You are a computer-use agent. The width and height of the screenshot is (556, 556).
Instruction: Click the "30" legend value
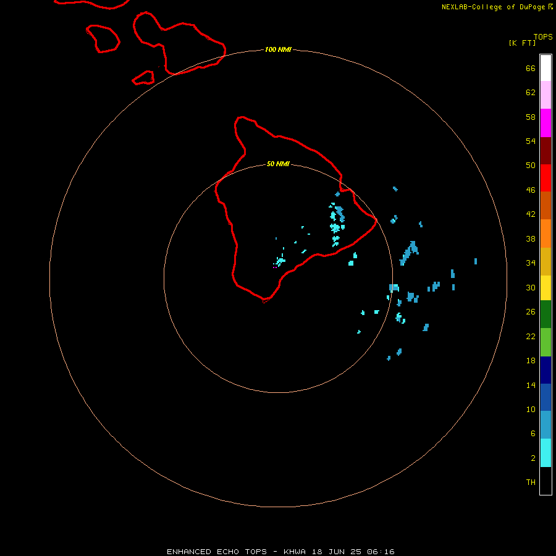[x=531, y=287]
